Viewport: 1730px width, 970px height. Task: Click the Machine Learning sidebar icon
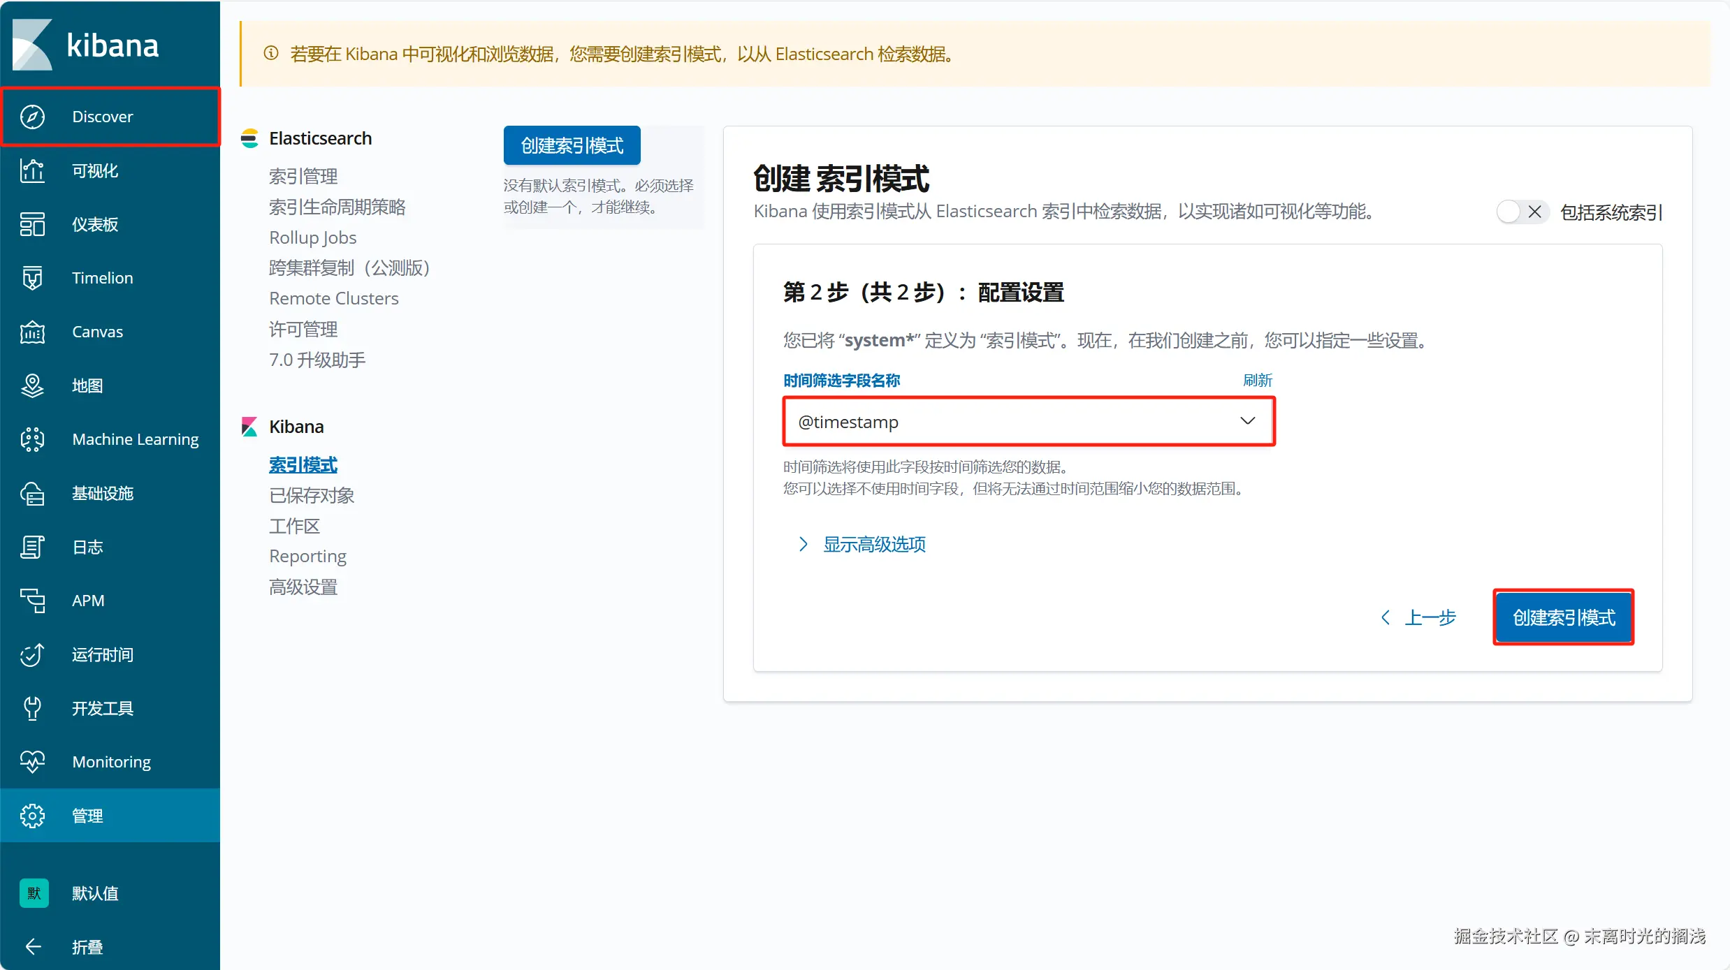(33, 439)
